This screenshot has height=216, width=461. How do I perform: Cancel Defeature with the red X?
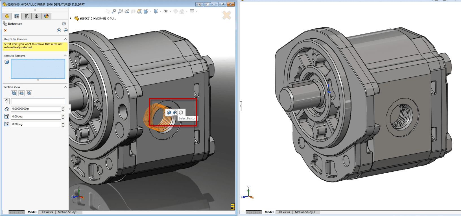[5, 30]
